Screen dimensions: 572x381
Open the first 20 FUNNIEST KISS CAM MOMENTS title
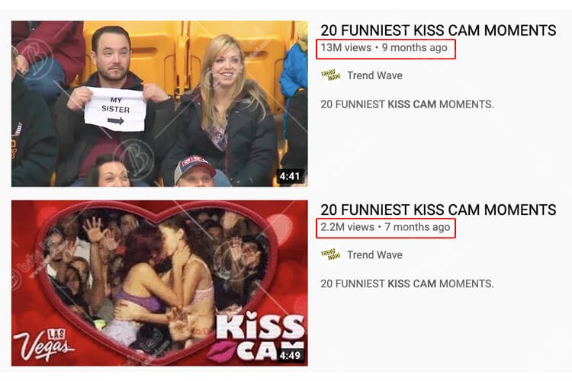(x=438, y=30)
